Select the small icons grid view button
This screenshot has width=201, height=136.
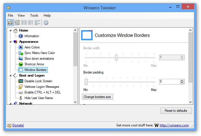[x=17, y=23]
